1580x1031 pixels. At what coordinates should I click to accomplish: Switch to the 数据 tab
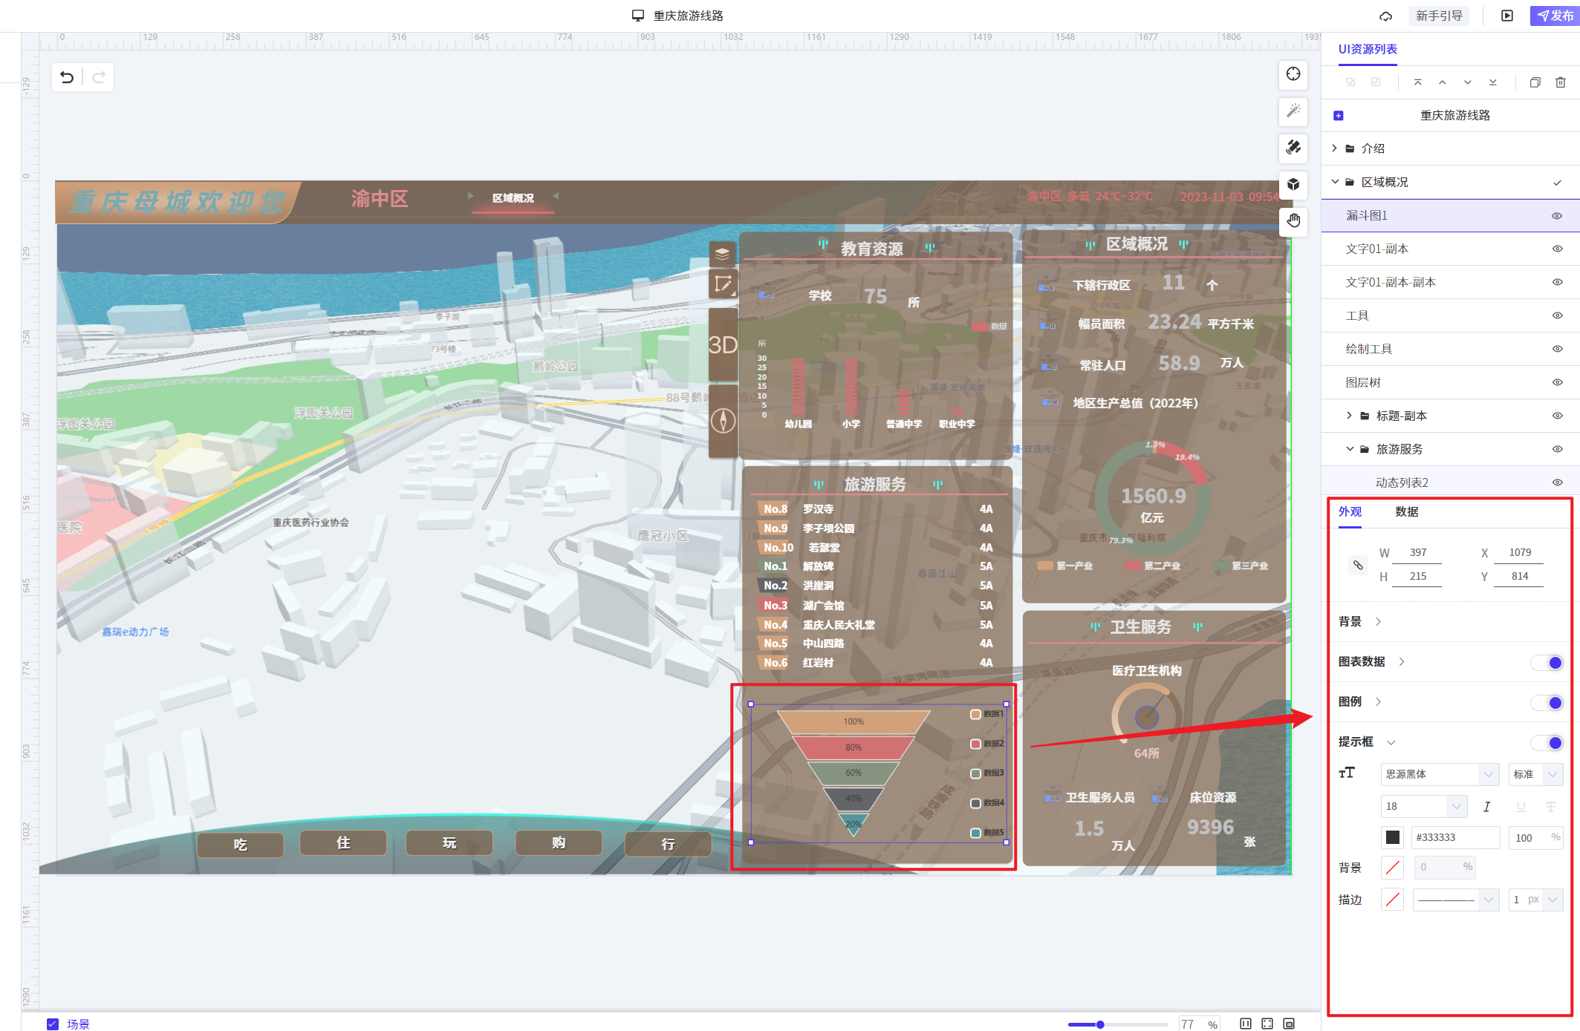pos(1406,512)
